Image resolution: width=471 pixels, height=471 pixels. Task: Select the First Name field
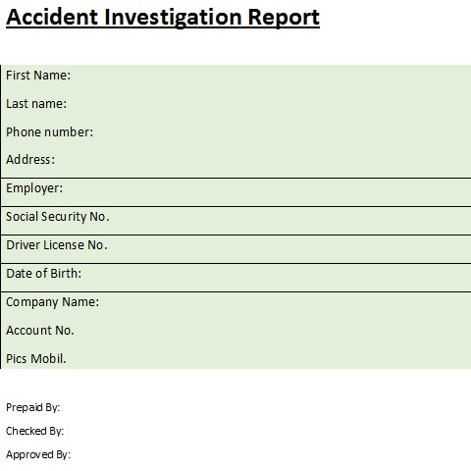tap(236, 76)
